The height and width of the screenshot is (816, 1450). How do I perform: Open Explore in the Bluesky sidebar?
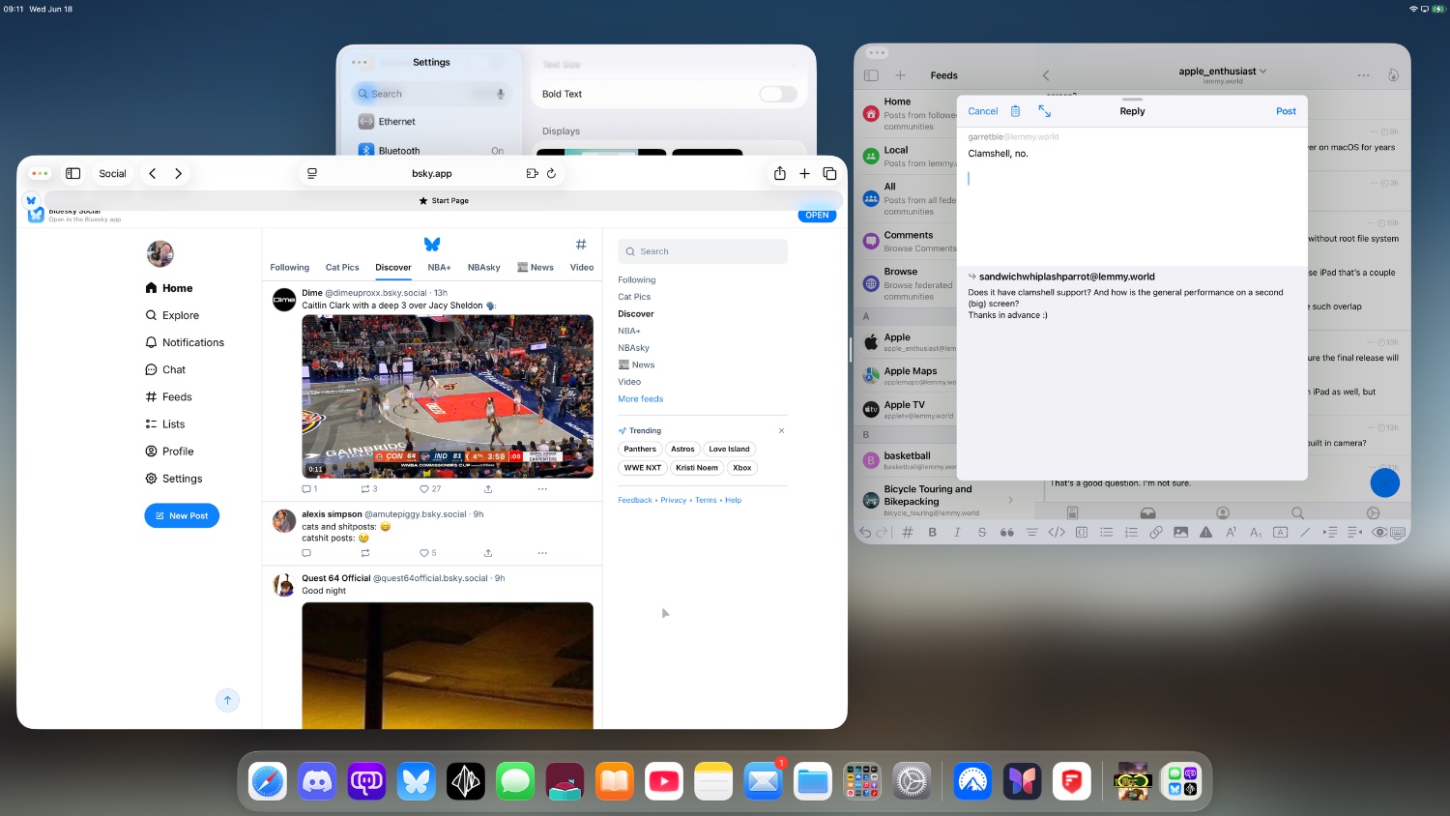tap(172, 315)
